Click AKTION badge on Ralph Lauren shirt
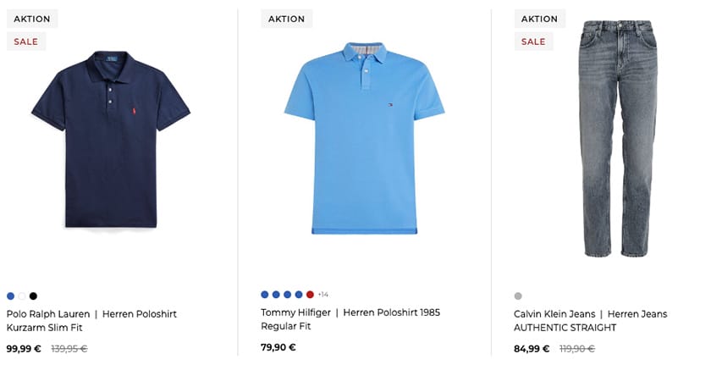711x365 pixels. [x=32, y=19]
